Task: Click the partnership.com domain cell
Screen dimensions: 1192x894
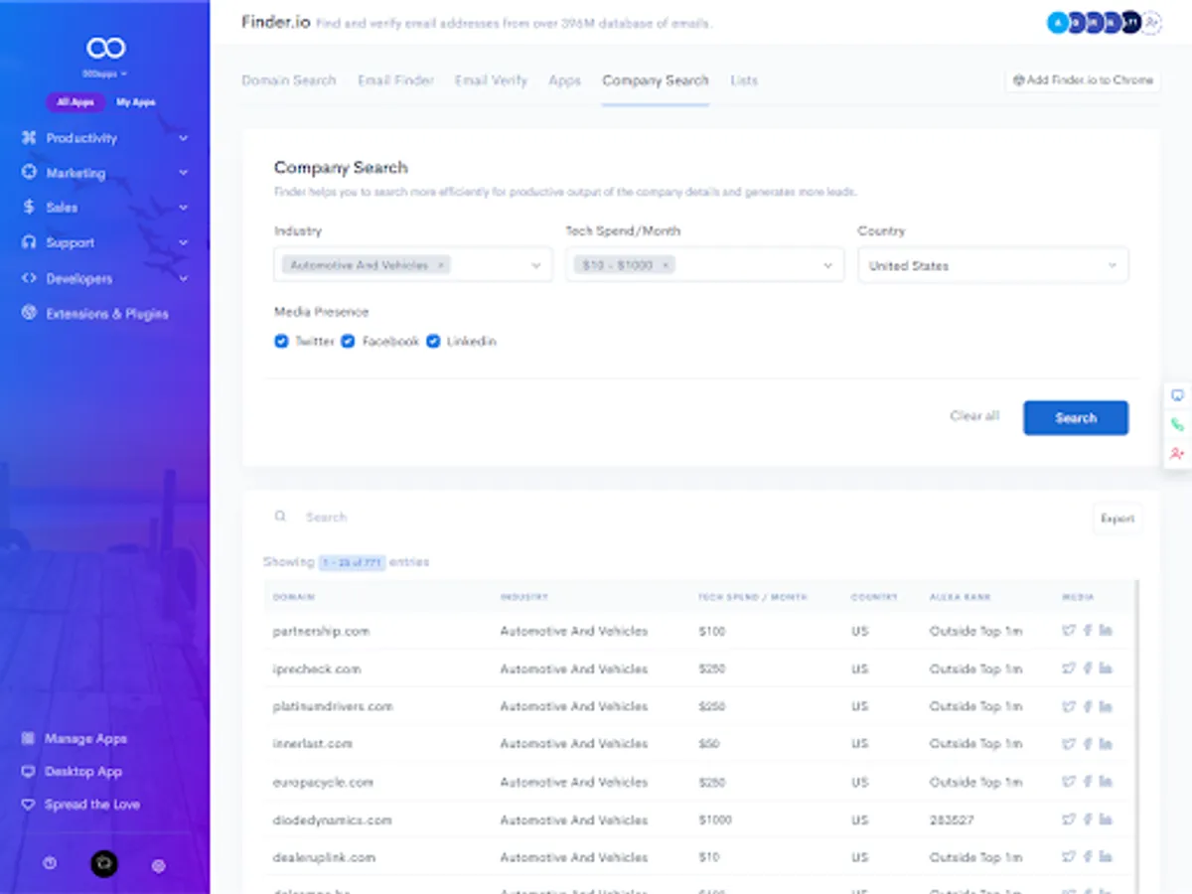Action: pyautogui.click(x=321, y=631)
